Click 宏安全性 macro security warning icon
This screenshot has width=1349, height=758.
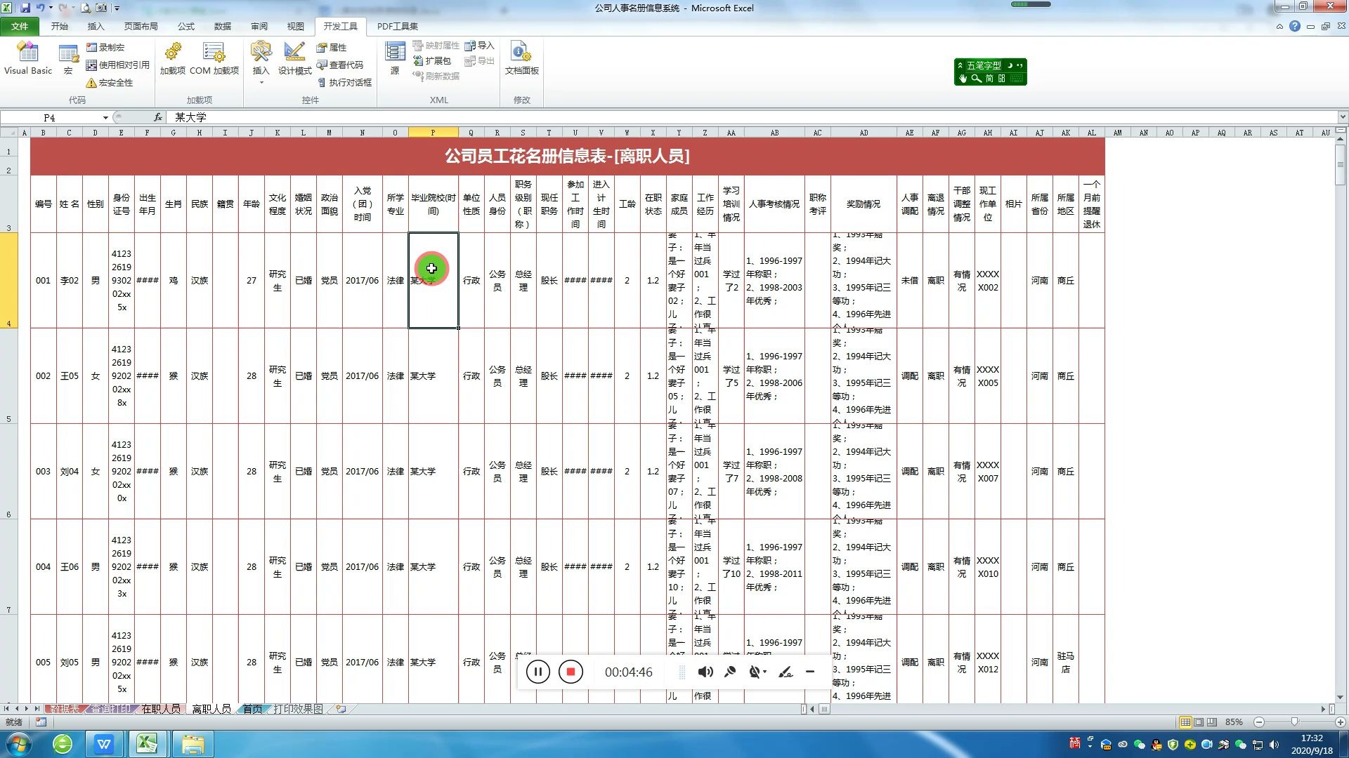tap(91, 83)
